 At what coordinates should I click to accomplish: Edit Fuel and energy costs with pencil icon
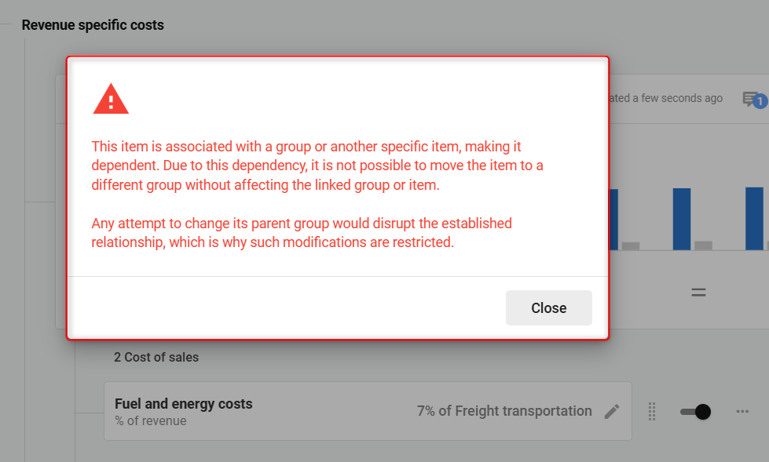(612, 411)
